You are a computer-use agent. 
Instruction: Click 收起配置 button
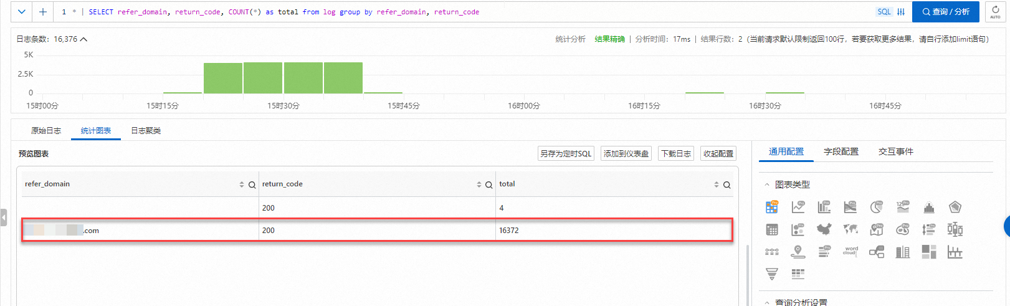coord(718,153)
